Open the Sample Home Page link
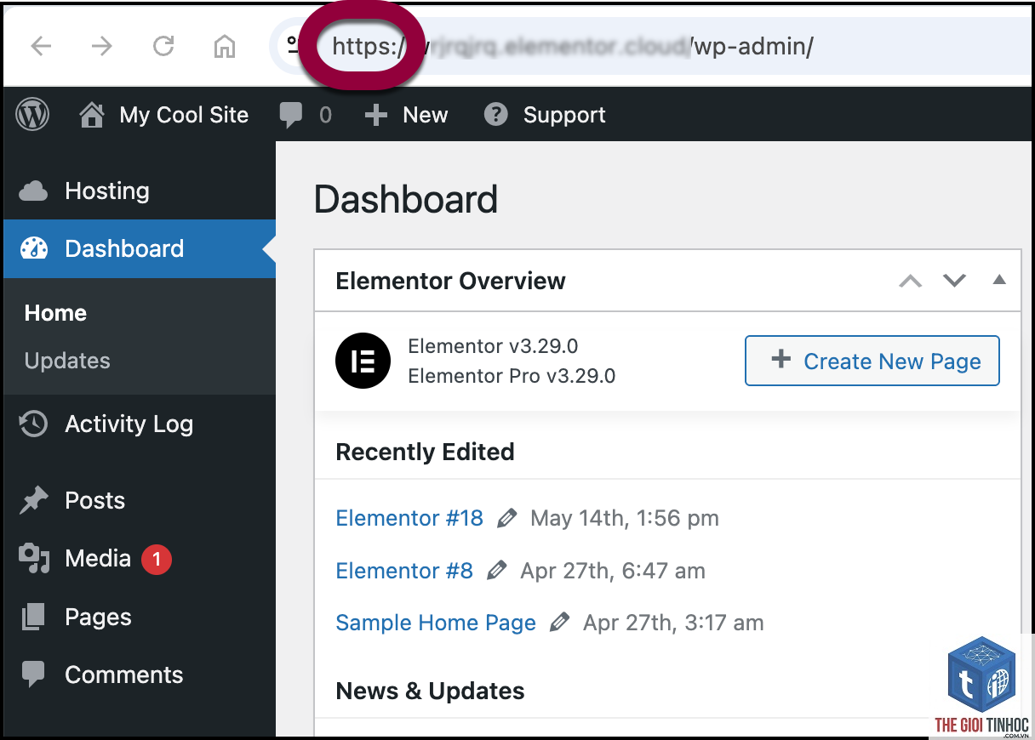1035x740 pixels. point(436,623)
